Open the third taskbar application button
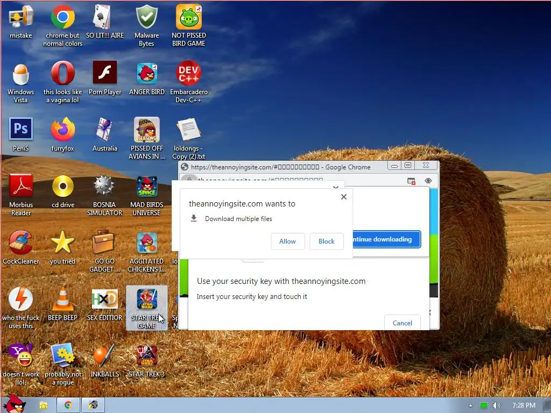This screenshot has height=413, width=551. tap(93, 405)
